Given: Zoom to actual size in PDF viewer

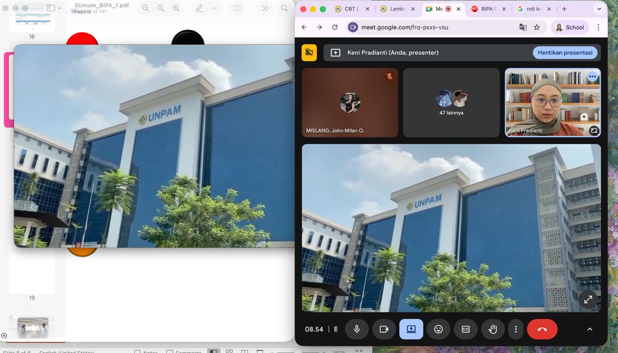Looking at the screenshot, I should pos(161,8).
